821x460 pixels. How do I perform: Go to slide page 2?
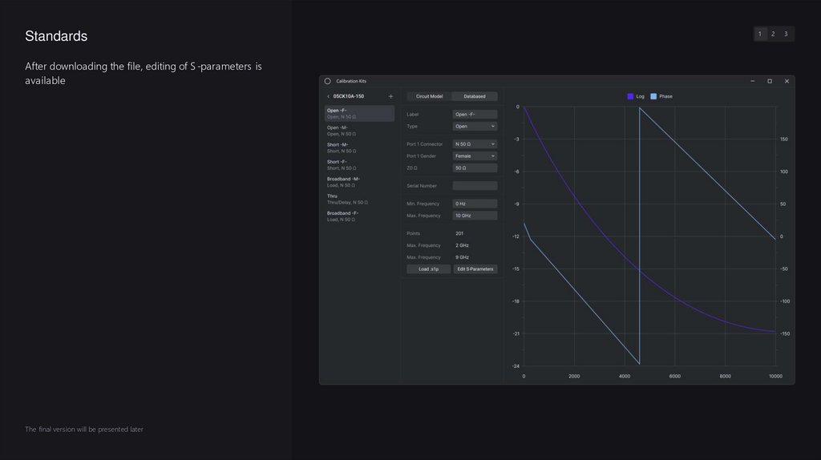[773, 34]
